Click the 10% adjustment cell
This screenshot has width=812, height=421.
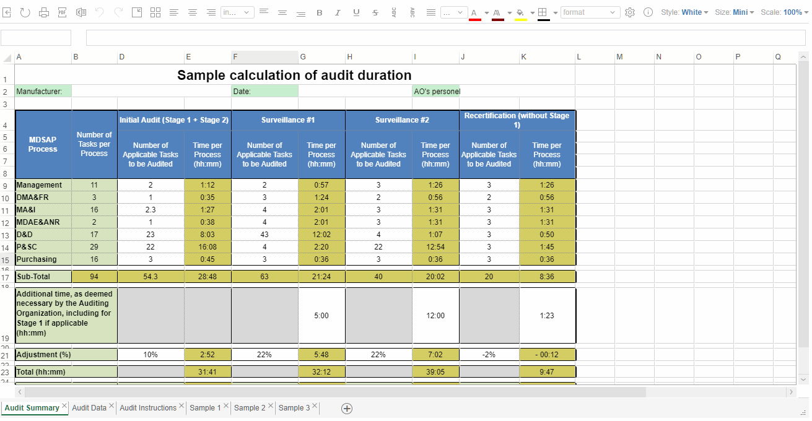(151, 355)
